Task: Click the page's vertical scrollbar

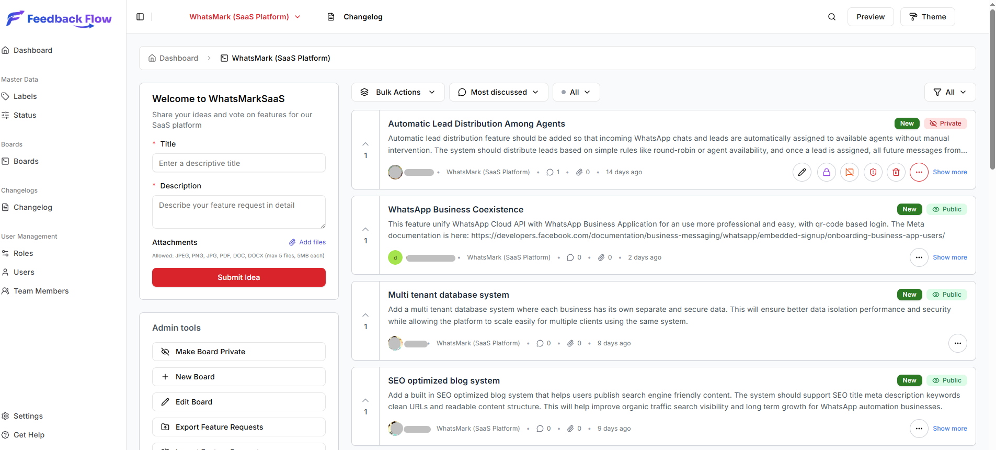Action: click(992, 89)
